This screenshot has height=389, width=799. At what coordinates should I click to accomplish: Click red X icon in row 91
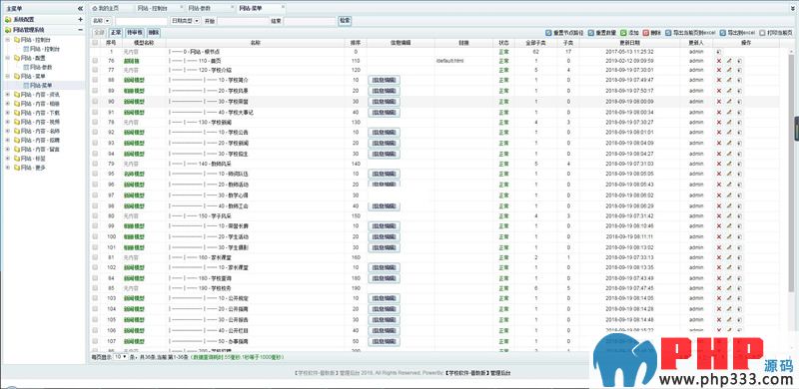point(719,112)
